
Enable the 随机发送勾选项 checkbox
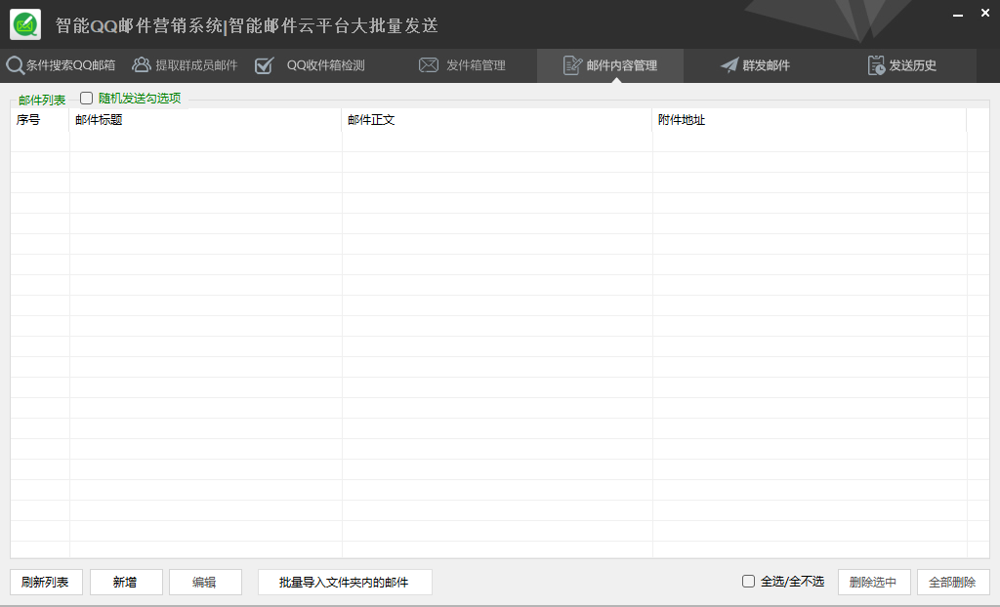(87, 98)
